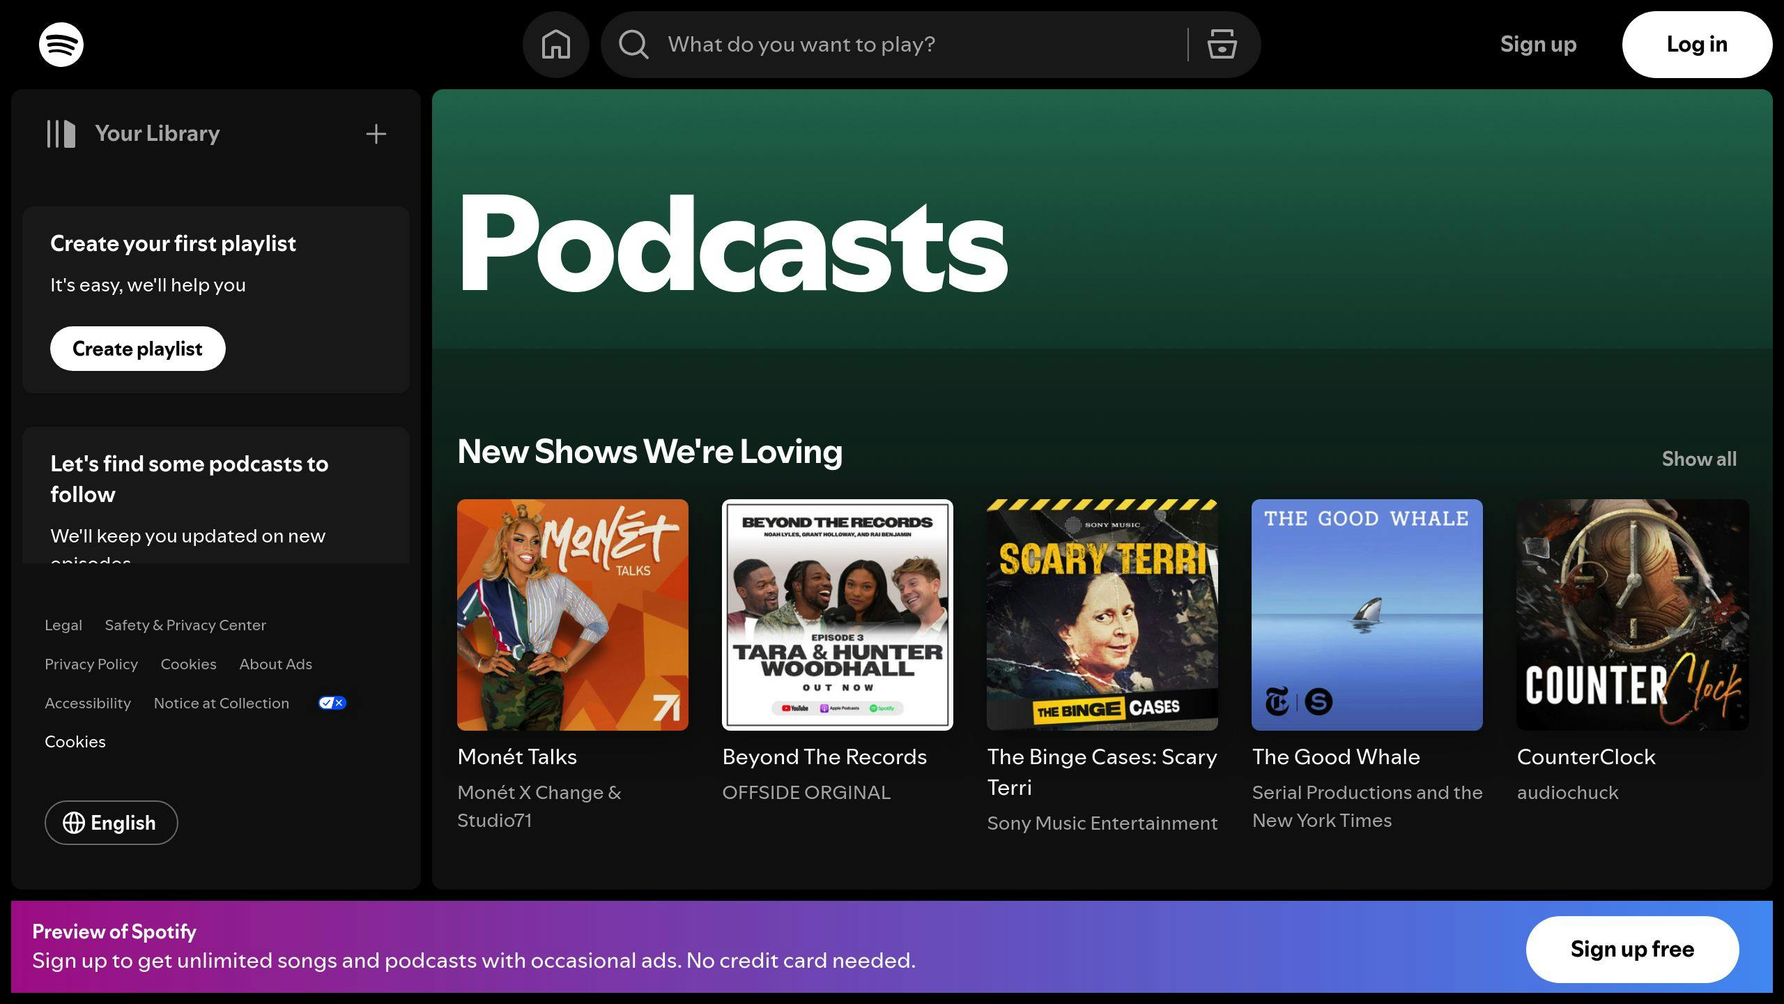The height and width of the screenshot is (1004, 1784).
Task: Open the Accessibility link
Action: click(88, 703)
